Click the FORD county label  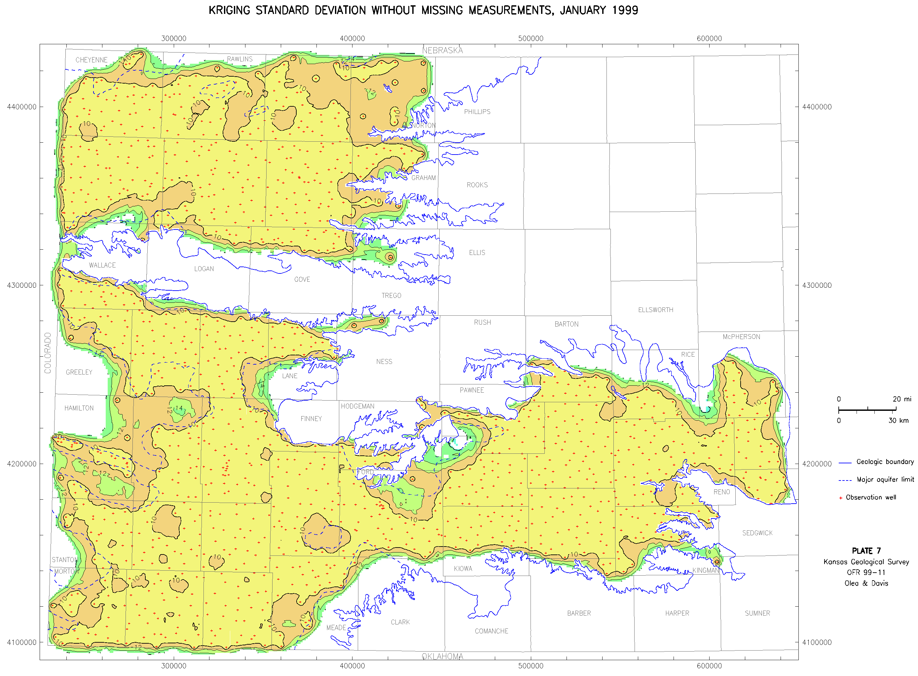[365, 472]
